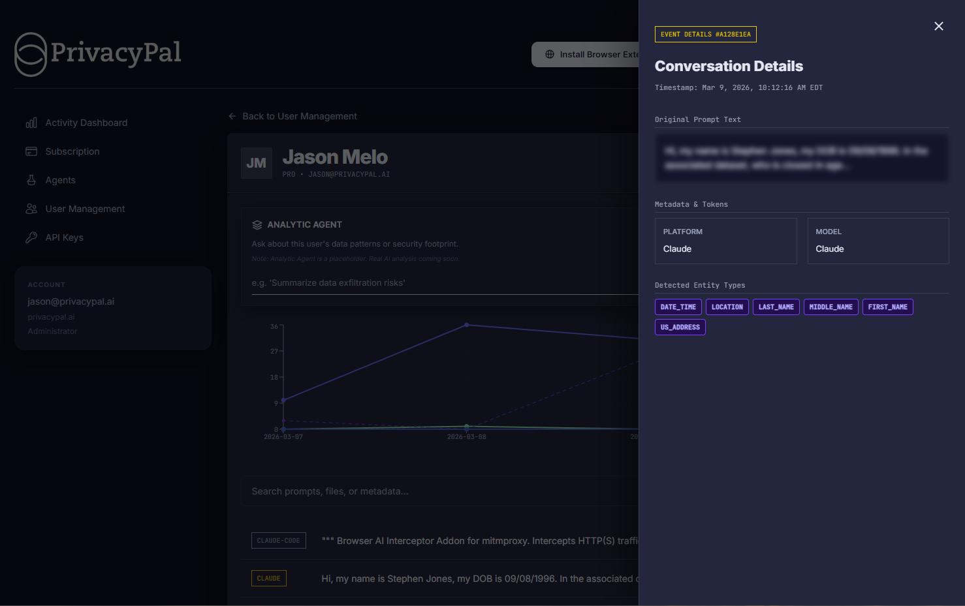
Task: Open the Activity Dashboard page
Action: click(86, 123)
